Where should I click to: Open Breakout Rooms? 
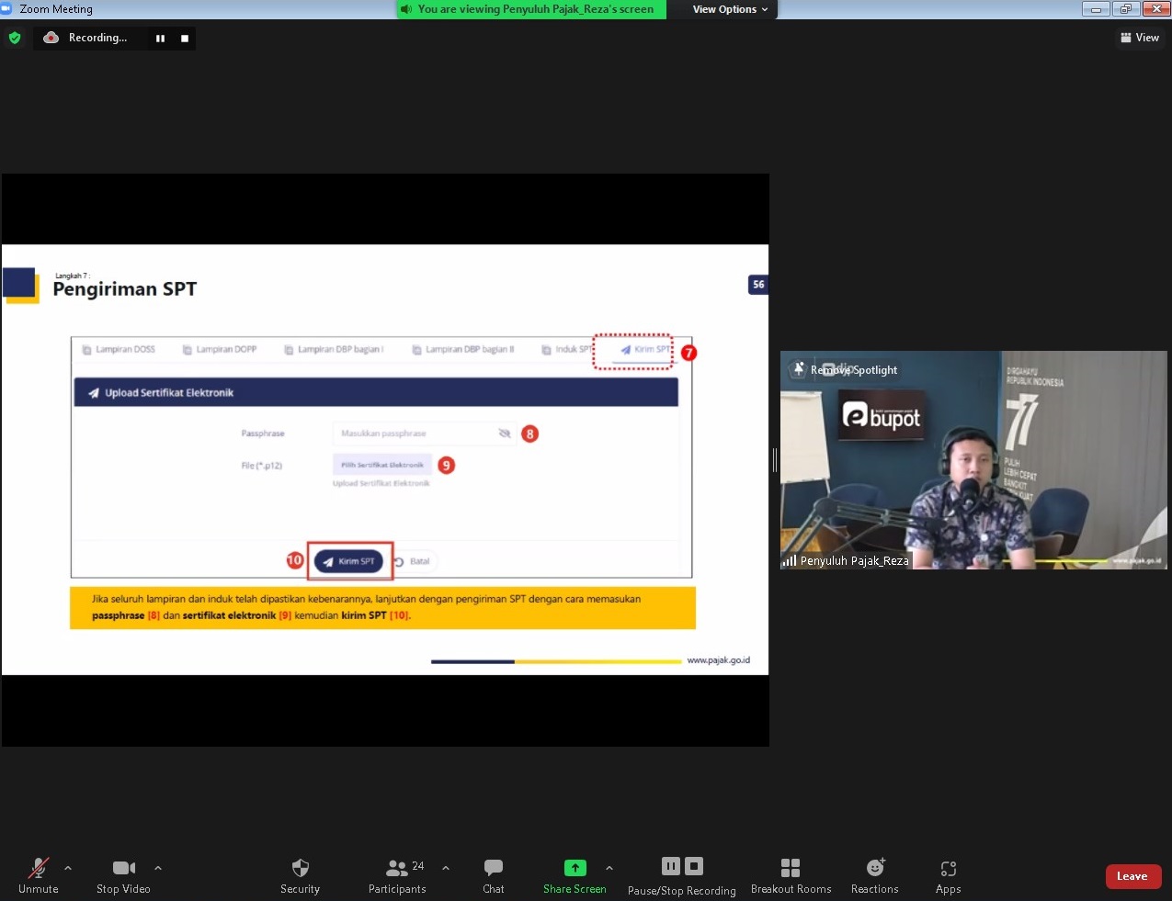click(x=791, y=869)
